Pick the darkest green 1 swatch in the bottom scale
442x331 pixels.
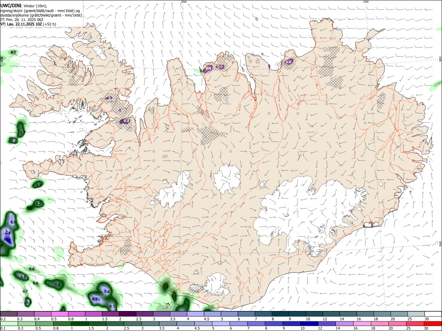click(x=80, y=324)
